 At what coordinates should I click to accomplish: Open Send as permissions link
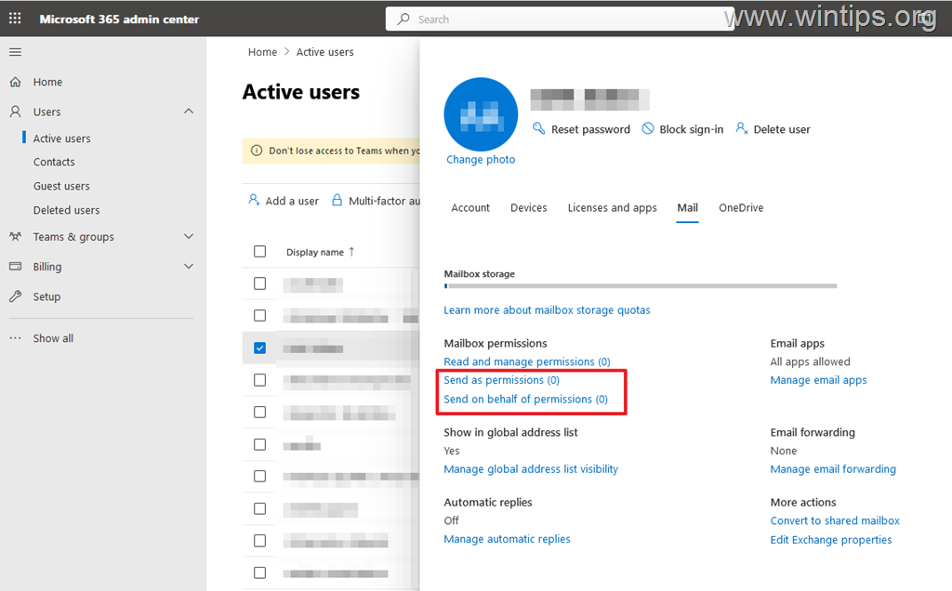(x=501, y=380)
